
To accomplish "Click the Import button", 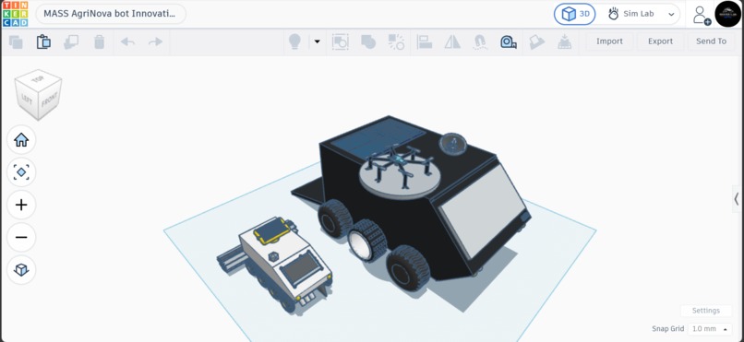I will click(609, 41).
